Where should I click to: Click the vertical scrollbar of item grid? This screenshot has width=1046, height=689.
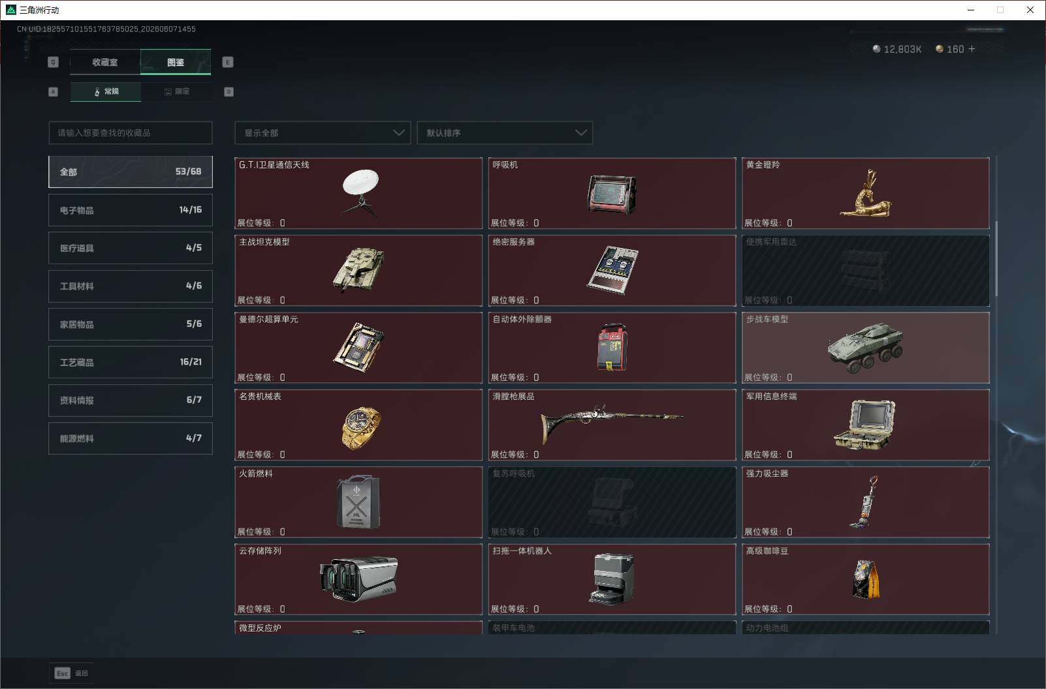pyautogui.click(x=996, y=258)
